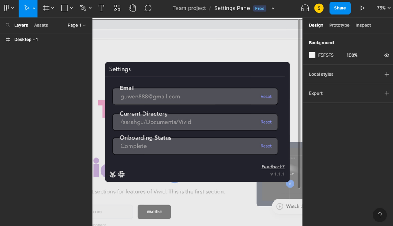Open the Resources components tool
The height and width of the screenshot is (226, 393).
117,8
